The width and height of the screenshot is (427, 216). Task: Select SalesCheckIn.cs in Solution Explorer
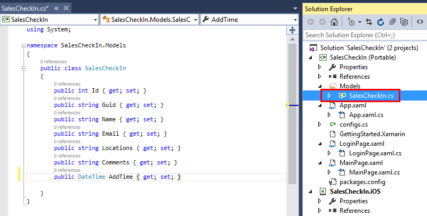pos(371,96)
